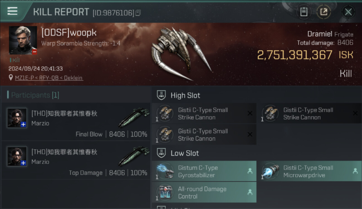Select Gistii C-Type Small Microwarpdrive icon
The height and width of the screenshot is (209, 362).
270,171
